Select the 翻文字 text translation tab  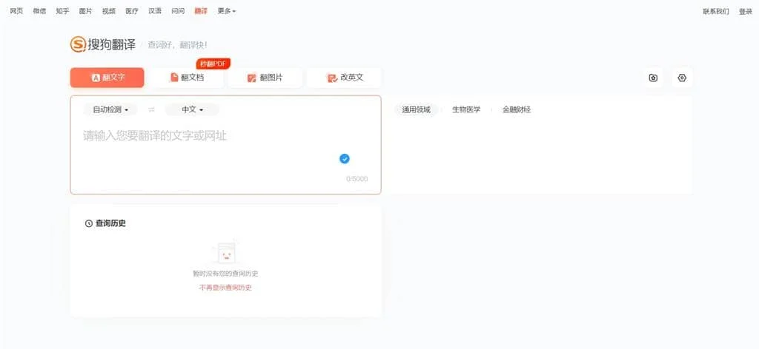(107, 78)
